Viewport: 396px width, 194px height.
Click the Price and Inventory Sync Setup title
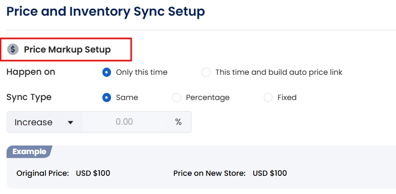(105, 12)
